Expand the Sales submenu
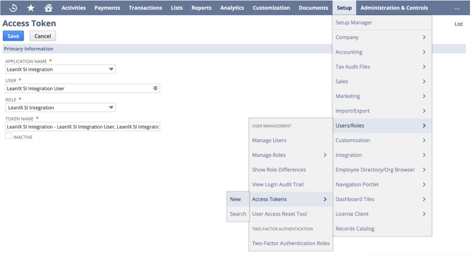The image size is (471, 256). (x=382, y=82)
